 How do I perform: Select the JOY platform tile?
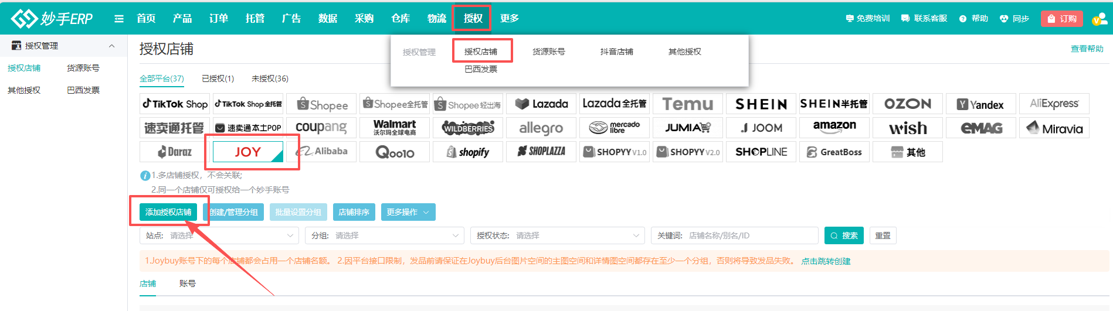(248, 152)
